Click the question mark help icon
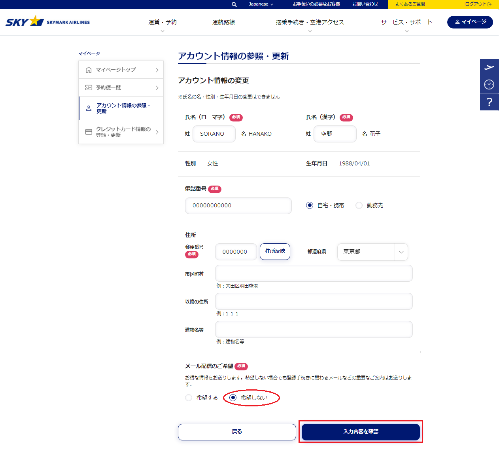 pyautogui.click(x=489, y=102)
